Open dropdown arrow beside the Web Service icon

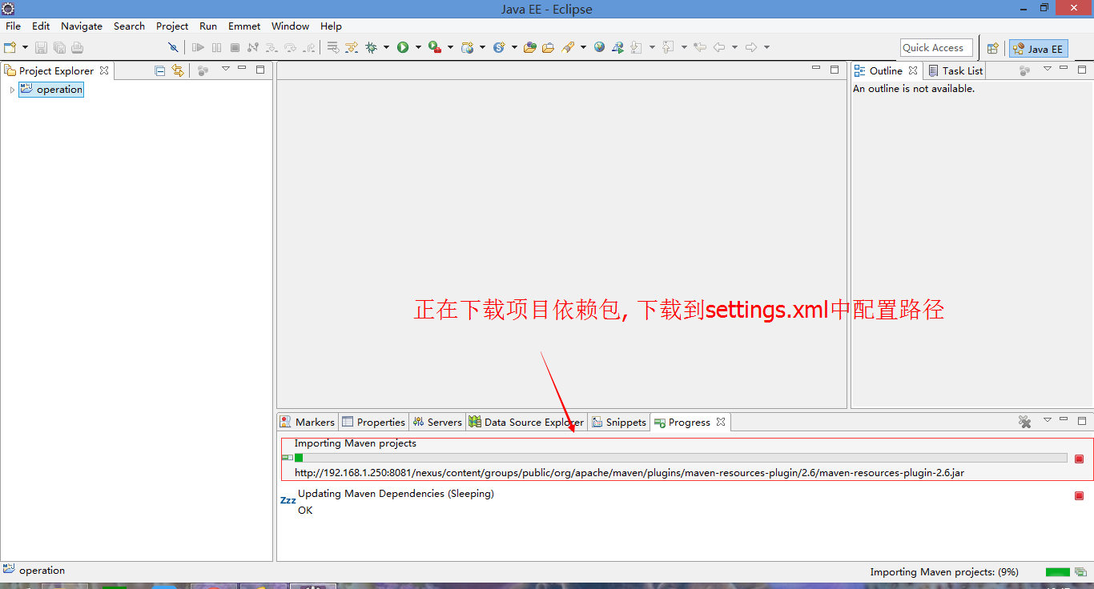514,48
